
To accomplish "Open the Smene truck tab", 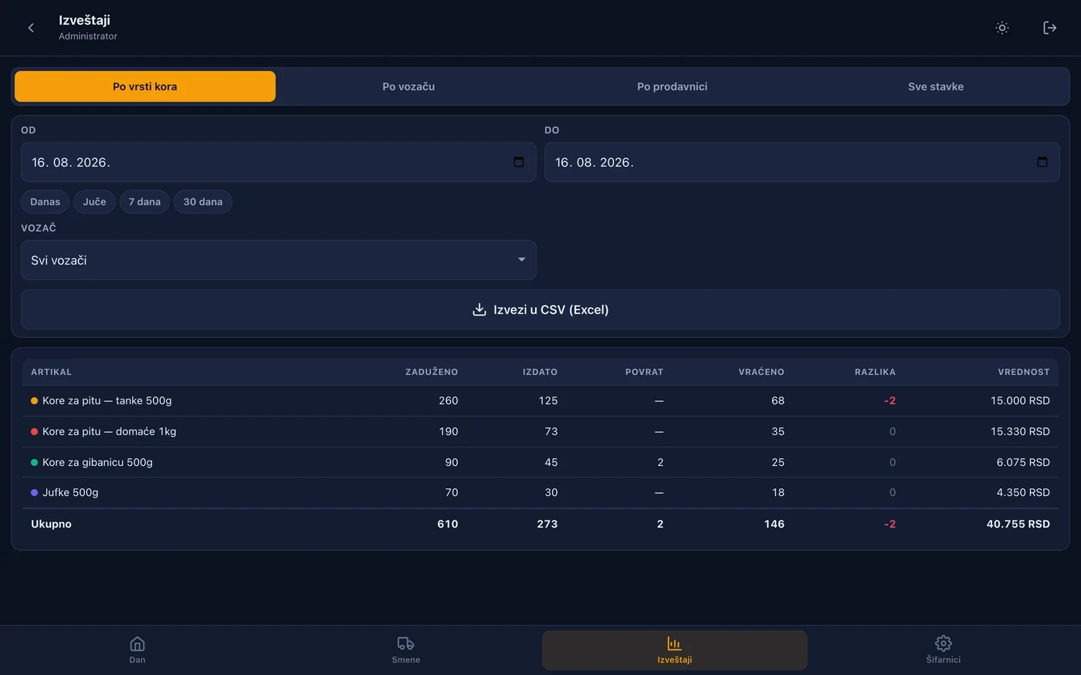I will click(x=406, y=650).
